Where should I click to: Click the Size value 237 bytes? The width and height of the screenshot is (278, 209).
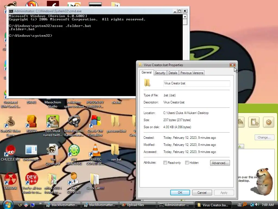177,120
